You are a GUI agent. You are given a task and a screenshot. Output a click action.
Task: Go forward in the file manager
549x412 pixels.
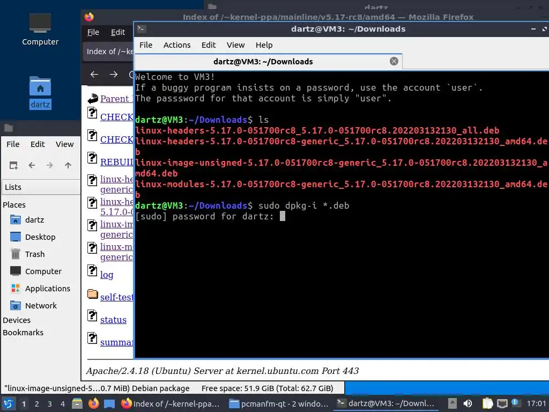click(x=50, y=165)
